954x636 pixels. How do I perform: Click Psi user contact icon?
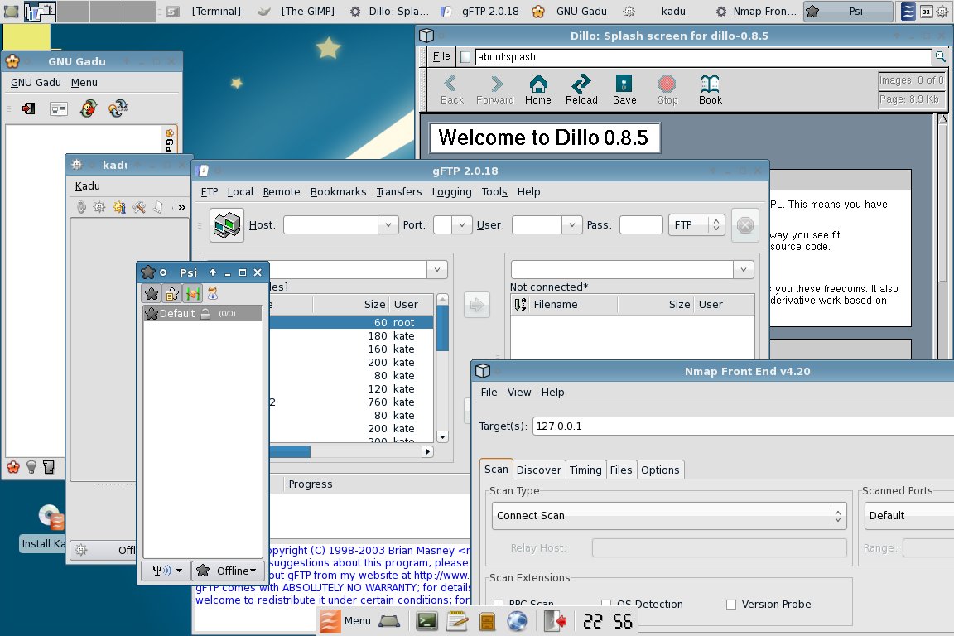pyautogui.click(x=212, y=294)
